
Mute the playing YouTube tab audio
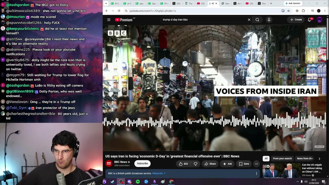[213, 4]
